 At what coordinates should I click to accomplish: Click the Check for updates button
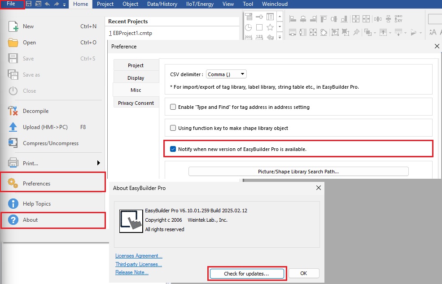(246, 273)
